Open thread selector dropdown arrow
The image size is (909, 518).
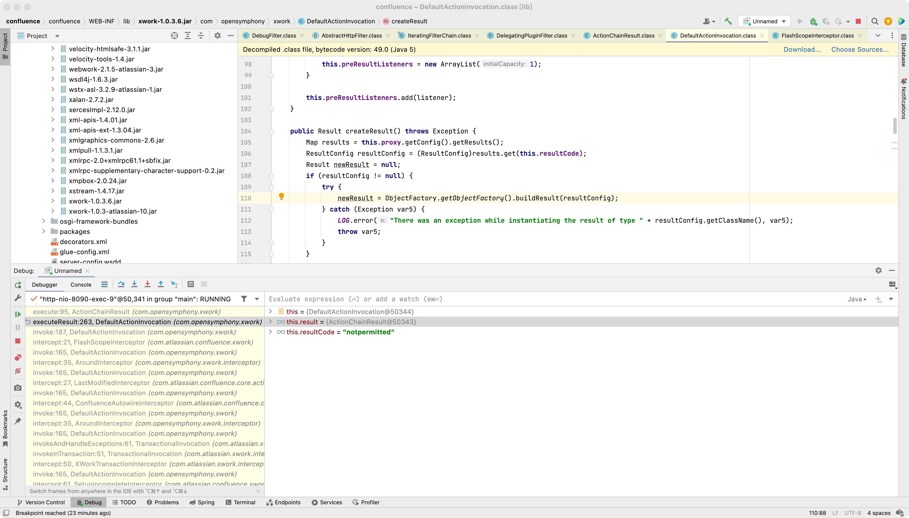pyautogui.click(x=257, y=299)
